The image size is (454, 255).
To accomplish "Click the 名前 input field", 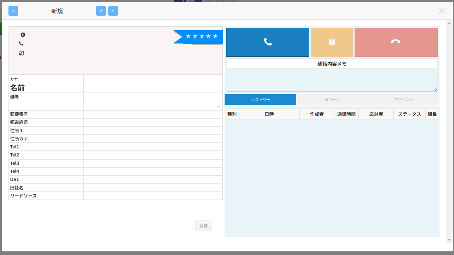I will pos(153,84).
